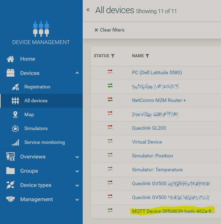Open the highlighted MQTT Device link

pyautogui.click(x=173, y=211)
